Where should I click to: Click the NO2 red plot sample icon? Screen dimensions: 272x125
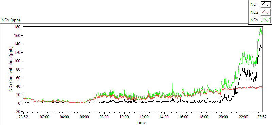point(266,12)
